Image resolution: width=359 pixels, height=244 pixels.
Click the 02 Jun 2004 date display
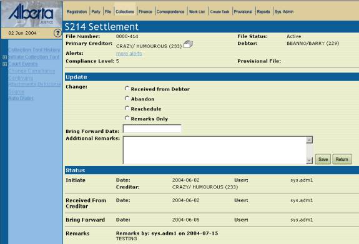[22, 33]
